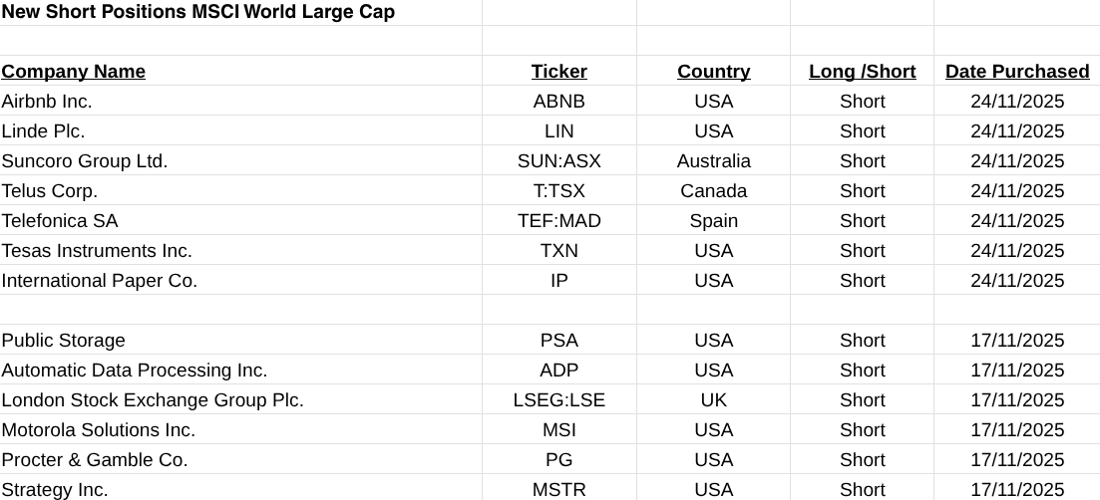Select the Canada country cell
Image resolution: width=1100 pixels, height=500 pixels.
coord(713,191)
